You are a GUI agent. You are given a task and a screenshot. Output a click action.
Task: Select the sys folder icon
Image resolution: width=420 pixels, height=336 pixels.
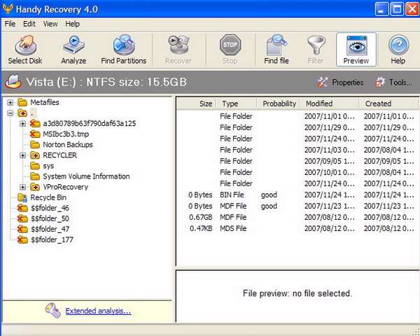tap(35, 166)
